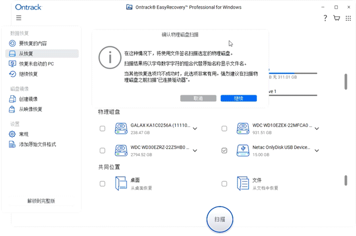Click the lower vertical scrollbar thumb

click(x=346, y=181)
